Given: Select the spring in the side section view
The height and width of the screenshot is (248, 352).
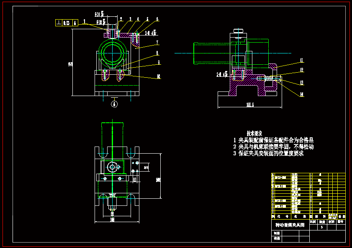Looking at the screenshot, I should 268,78.
